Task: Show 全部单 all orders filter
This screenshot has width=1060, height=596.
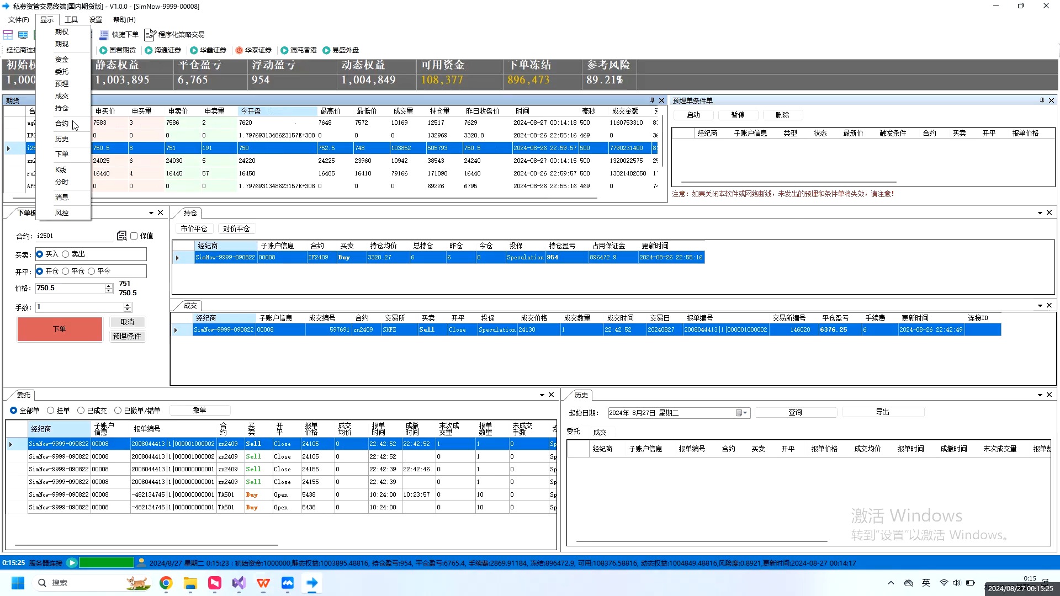Action: [14, 411]
